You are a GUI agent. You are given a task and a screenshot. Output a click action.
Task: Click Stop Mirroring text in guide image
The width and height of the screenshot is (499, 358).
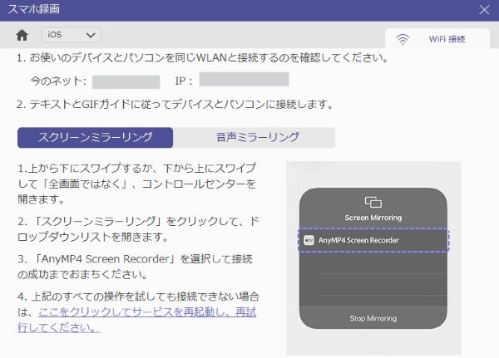[x=373, y=318]
